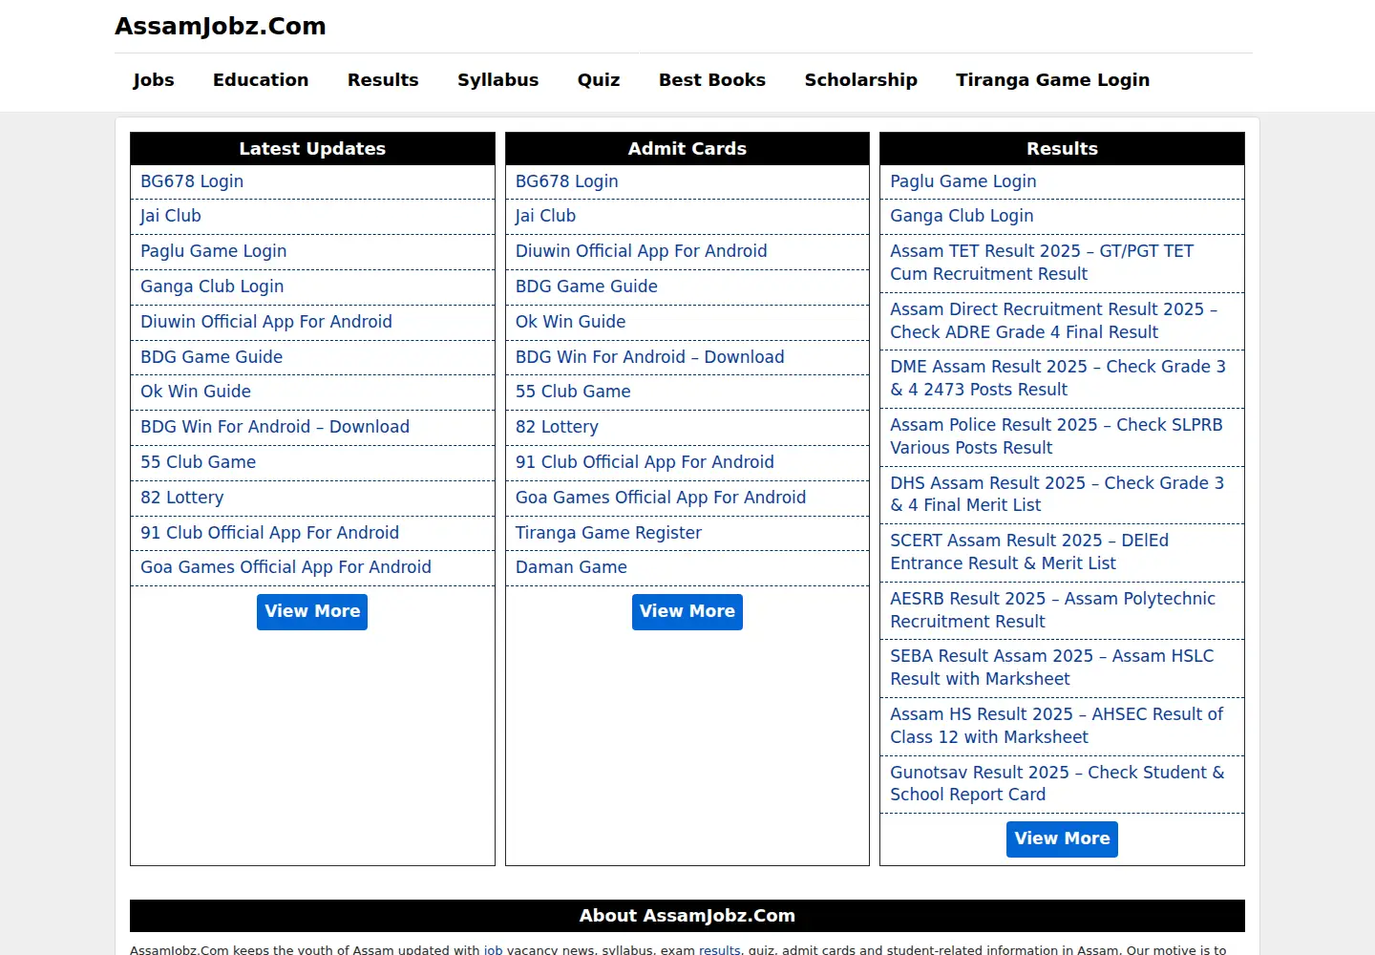This screenshot has height=955, width=1375.
Task: Click the Quiz navigation link
Action: pos(599,80)
